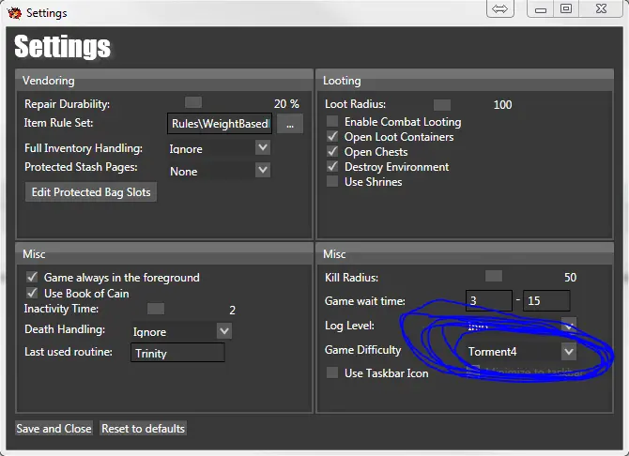Click Reset to defaults button
The width and height of the screenshot is (629, 456).
[144, 429]
